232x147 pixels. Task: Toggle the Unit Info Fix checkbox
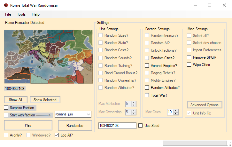click(x=189, y=113)
